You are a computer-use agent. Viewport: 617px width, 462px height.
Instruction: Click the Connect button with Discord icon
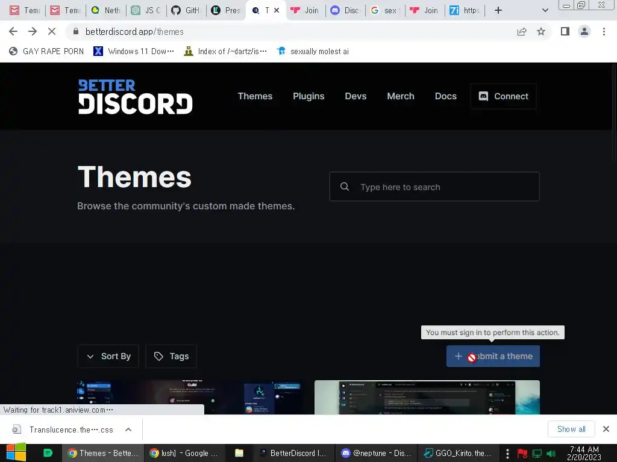pos(503,96)
